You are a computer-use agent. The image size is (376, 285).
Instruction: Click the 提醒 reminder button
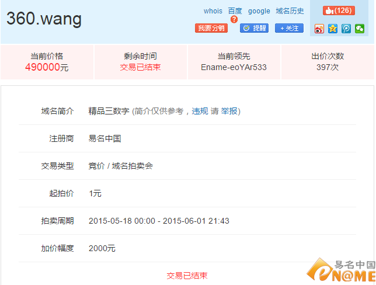point(254,28)
